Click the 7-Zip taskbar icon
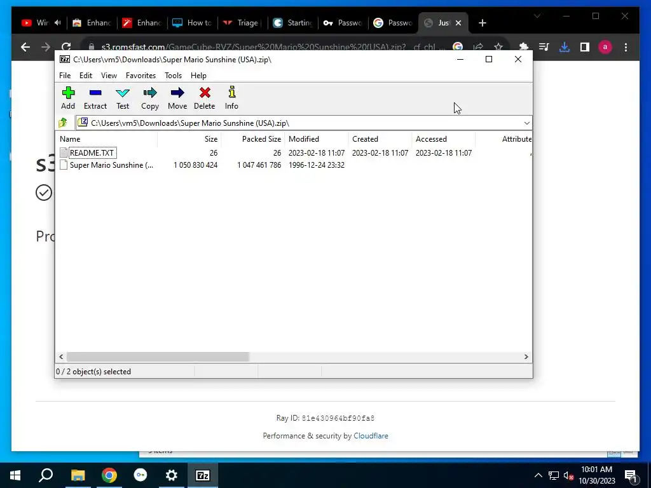Image resolution: width=651 pixels, height=488 pixels. coord(203,475)
